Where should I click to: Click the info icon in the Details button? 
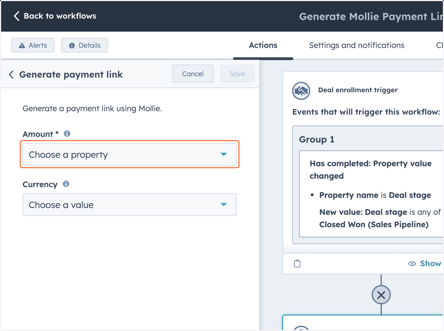coord(72,46)
